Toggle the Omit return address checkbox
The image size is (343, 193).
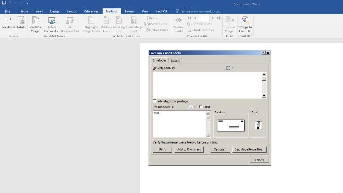point(201,107)
